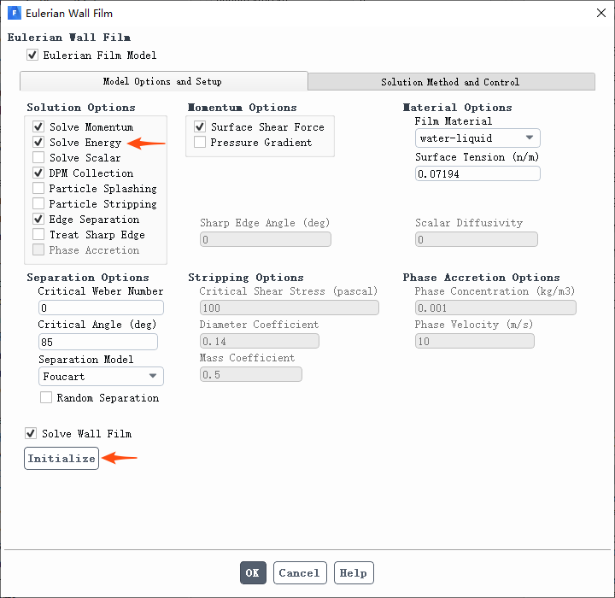The image size is (615, 598).
Task: Enable the Solve Scalar checkbox
Action: coord(38,158)
